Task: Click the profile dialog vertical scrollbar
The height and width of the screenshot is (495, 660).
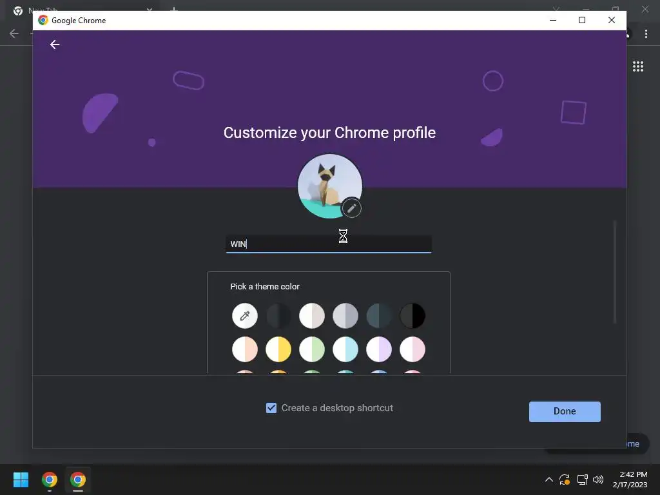Action: coord(614,271)
